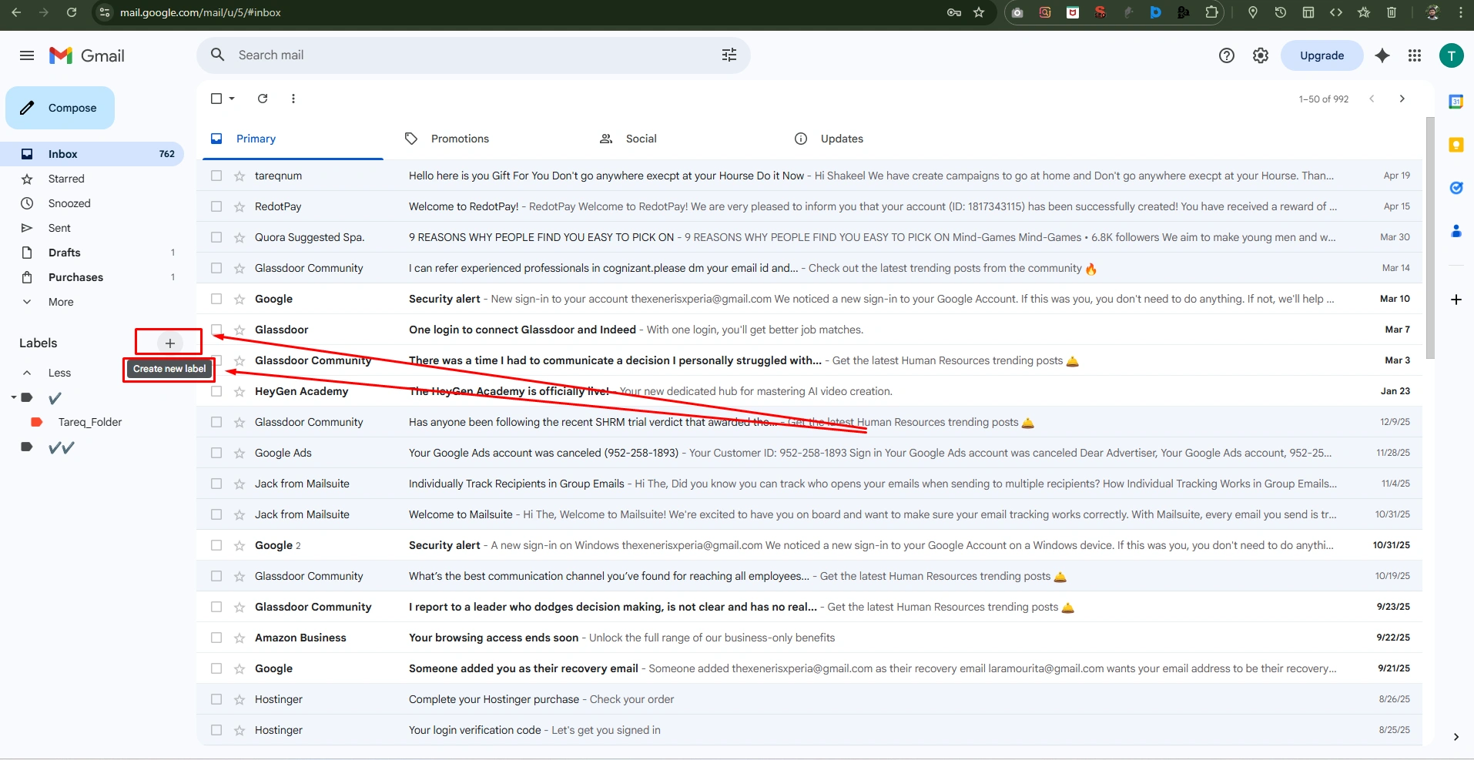Open the Google apps grid
The height and width of the screenshot is (760, 1474).
1415,55
